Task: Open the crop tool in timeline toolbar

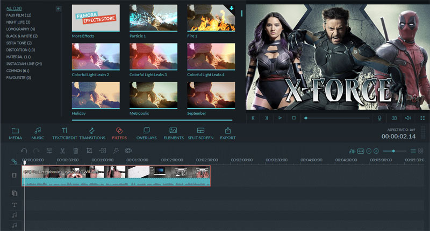Action: [89, 151]
